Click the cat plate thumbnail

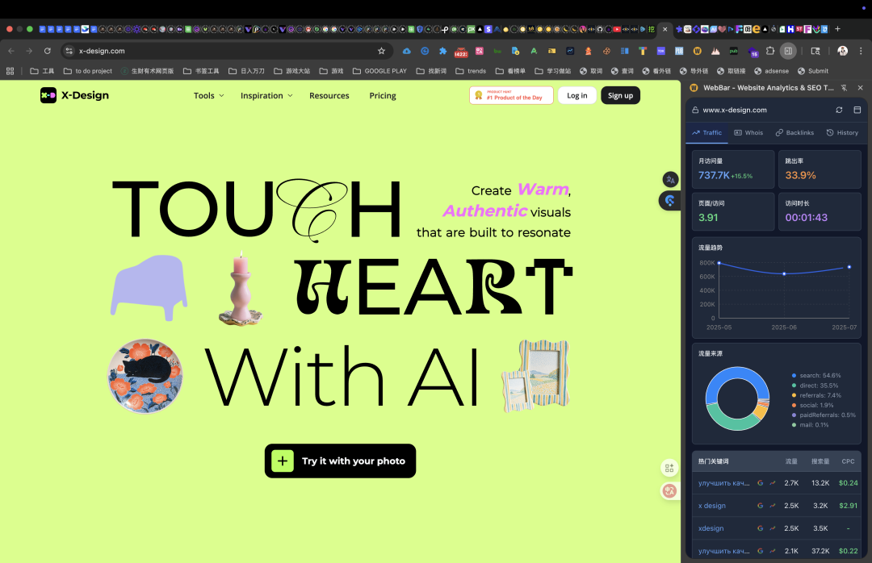pyautogui.click(x=145, y=376)
